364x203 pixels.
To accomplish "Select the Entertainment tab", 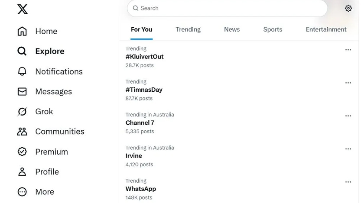I will (326, 29).
